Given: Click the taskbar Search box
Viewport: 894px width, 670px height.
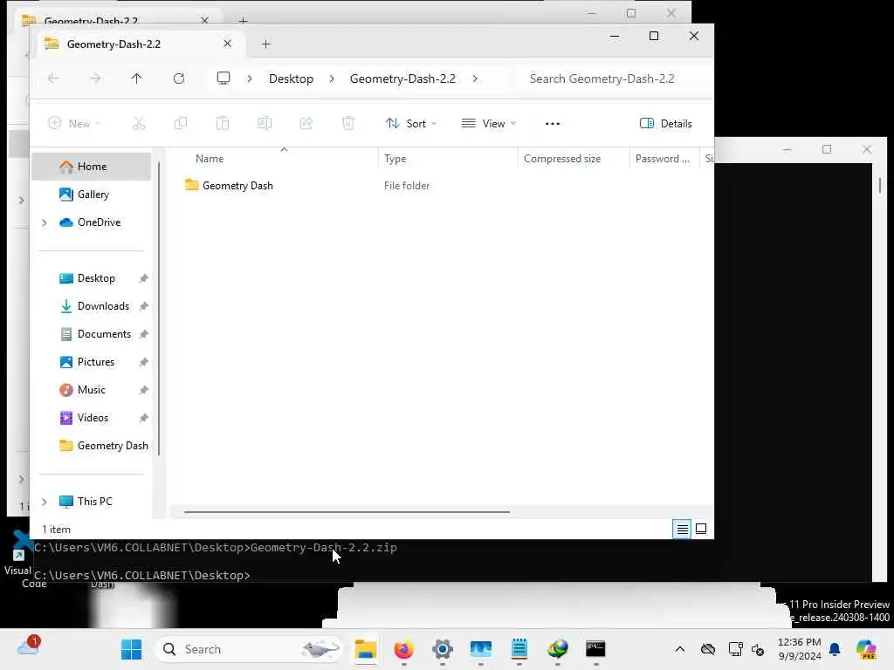Looking at the screenshot, I should tap(249, 649).
